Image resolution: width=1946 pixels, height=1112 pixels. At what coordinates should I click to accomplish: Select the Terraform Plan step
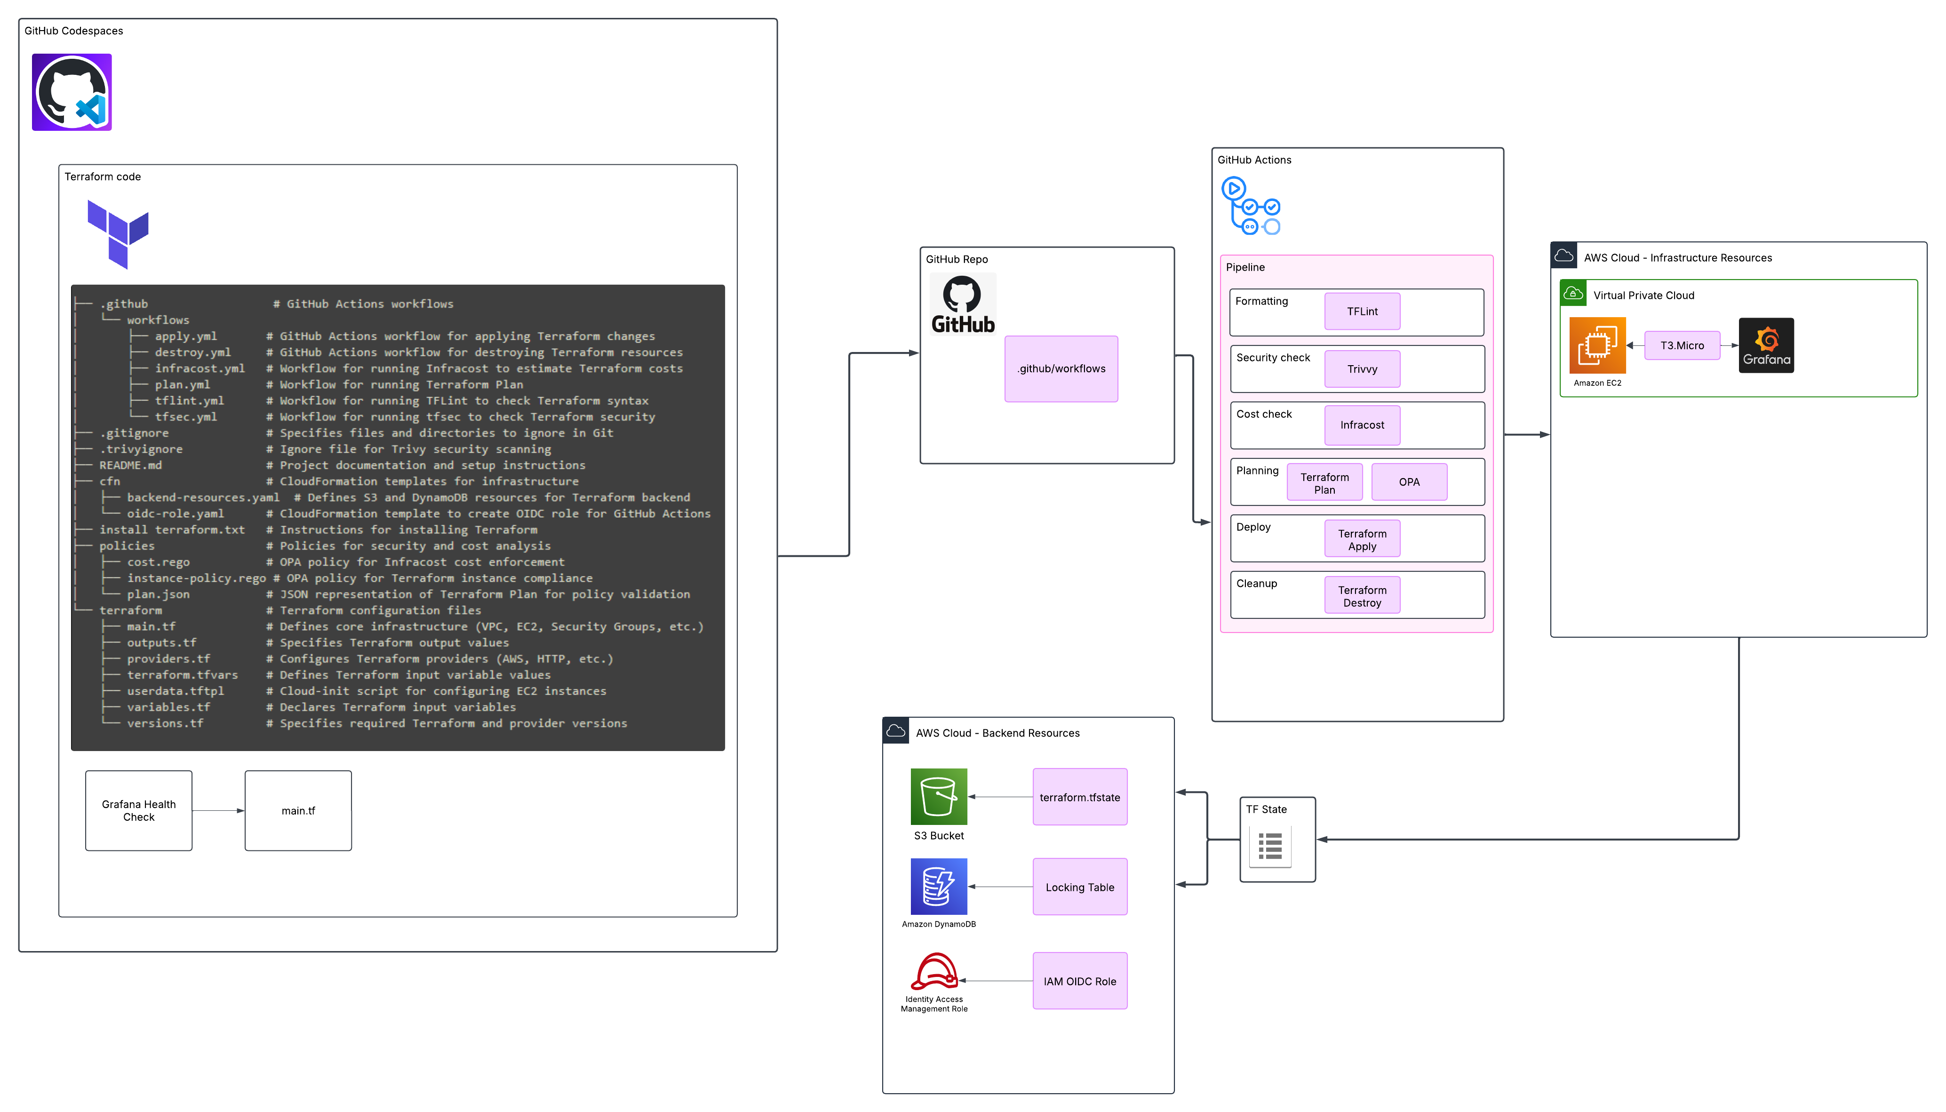(x=1324, y=483)
